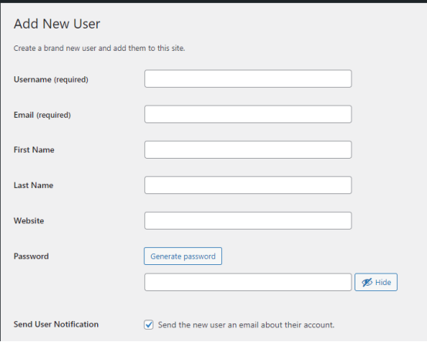This screenshot has height=342, width=427.
Task: Click the crossed-out eye icon beside Hide
Action: [367, 283]
